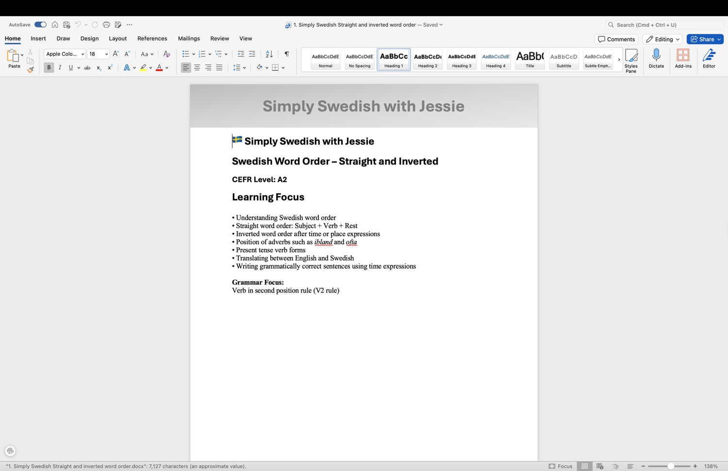Switch to the Insert tab
This screenshot has width=728, height=471.
coord(38,38)
